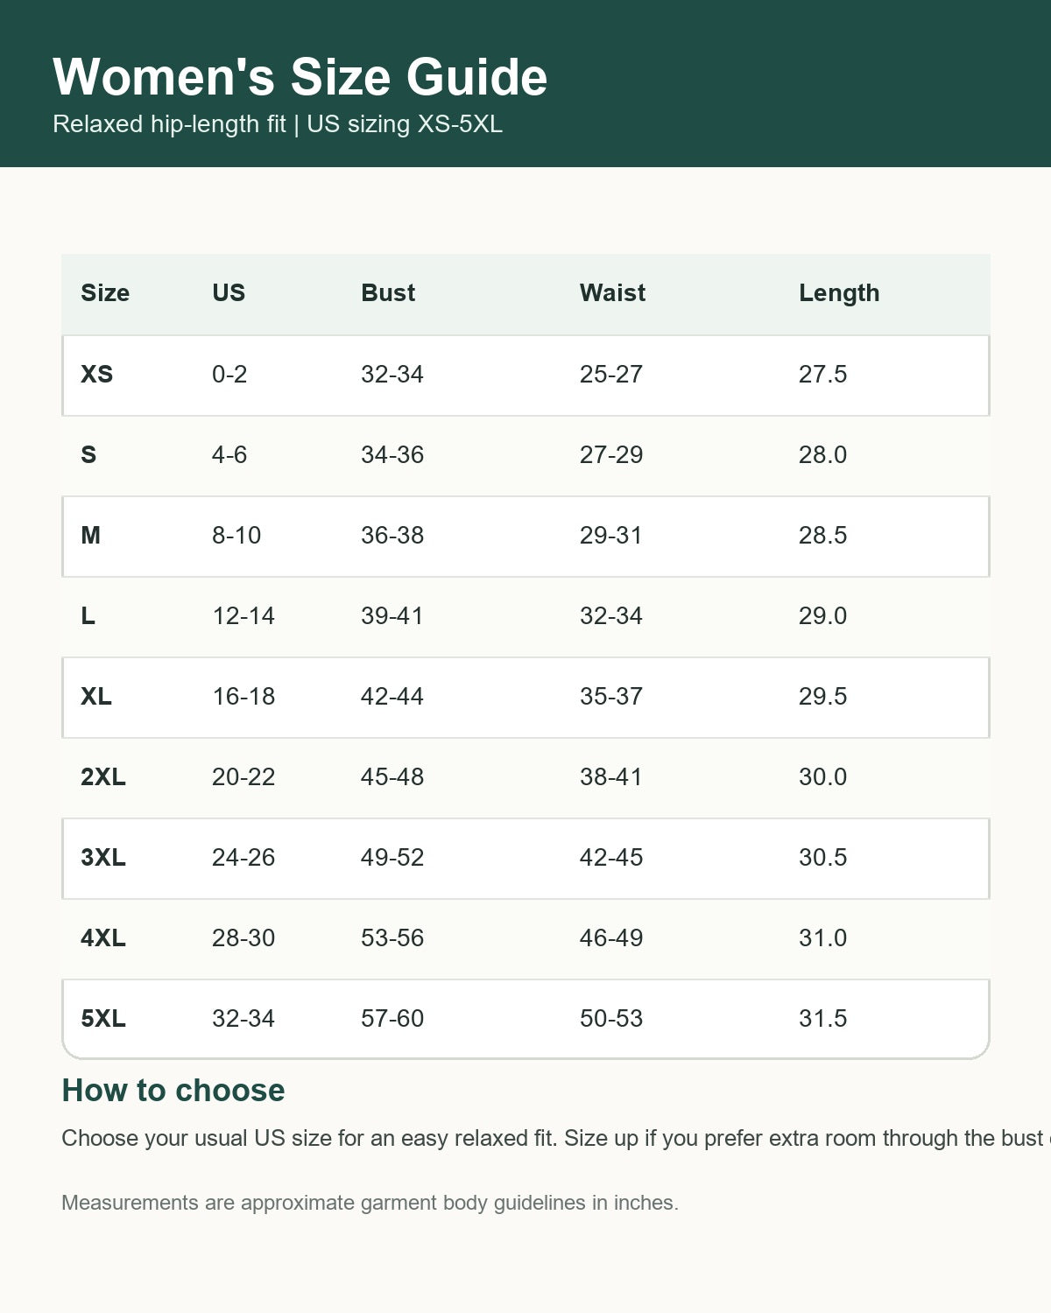Click the How to choose heading

click(173, 1091)
